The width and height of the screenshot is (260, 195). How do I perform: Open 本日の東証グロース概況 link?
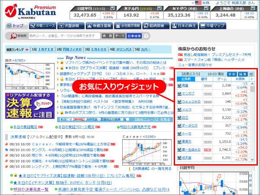click(76, 127)
